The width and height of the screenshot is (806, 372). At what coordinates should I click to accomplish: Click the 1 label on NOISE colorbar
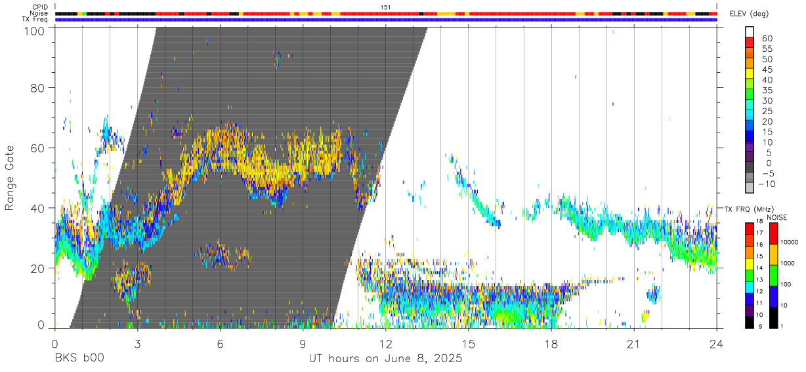point(782,326)
